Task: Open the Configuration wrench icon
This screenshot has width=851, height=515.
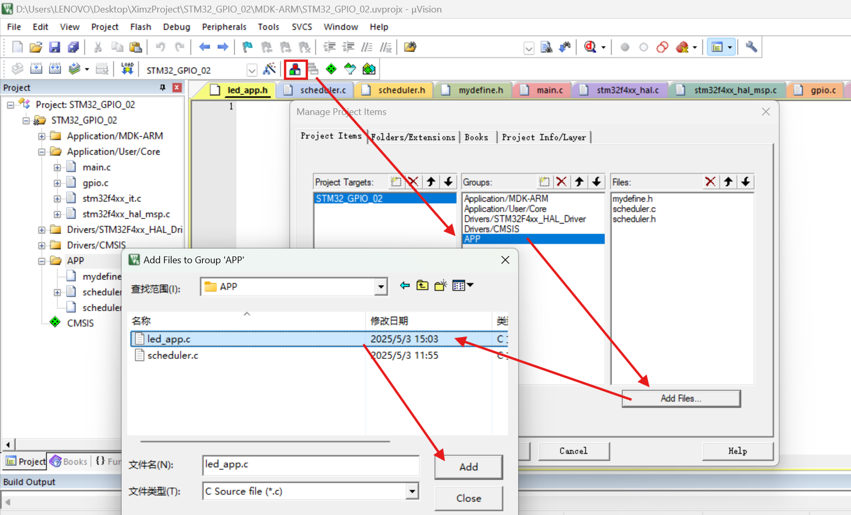Action: point(751,47)
